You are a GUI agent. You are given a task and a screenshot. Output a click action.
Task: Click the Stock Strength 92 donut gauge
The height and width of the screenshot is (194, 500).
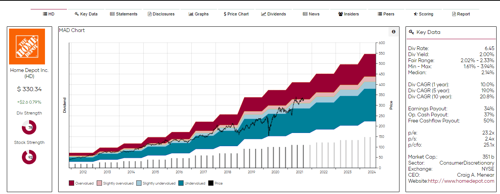pyautogui.click(x=29, y=157)
